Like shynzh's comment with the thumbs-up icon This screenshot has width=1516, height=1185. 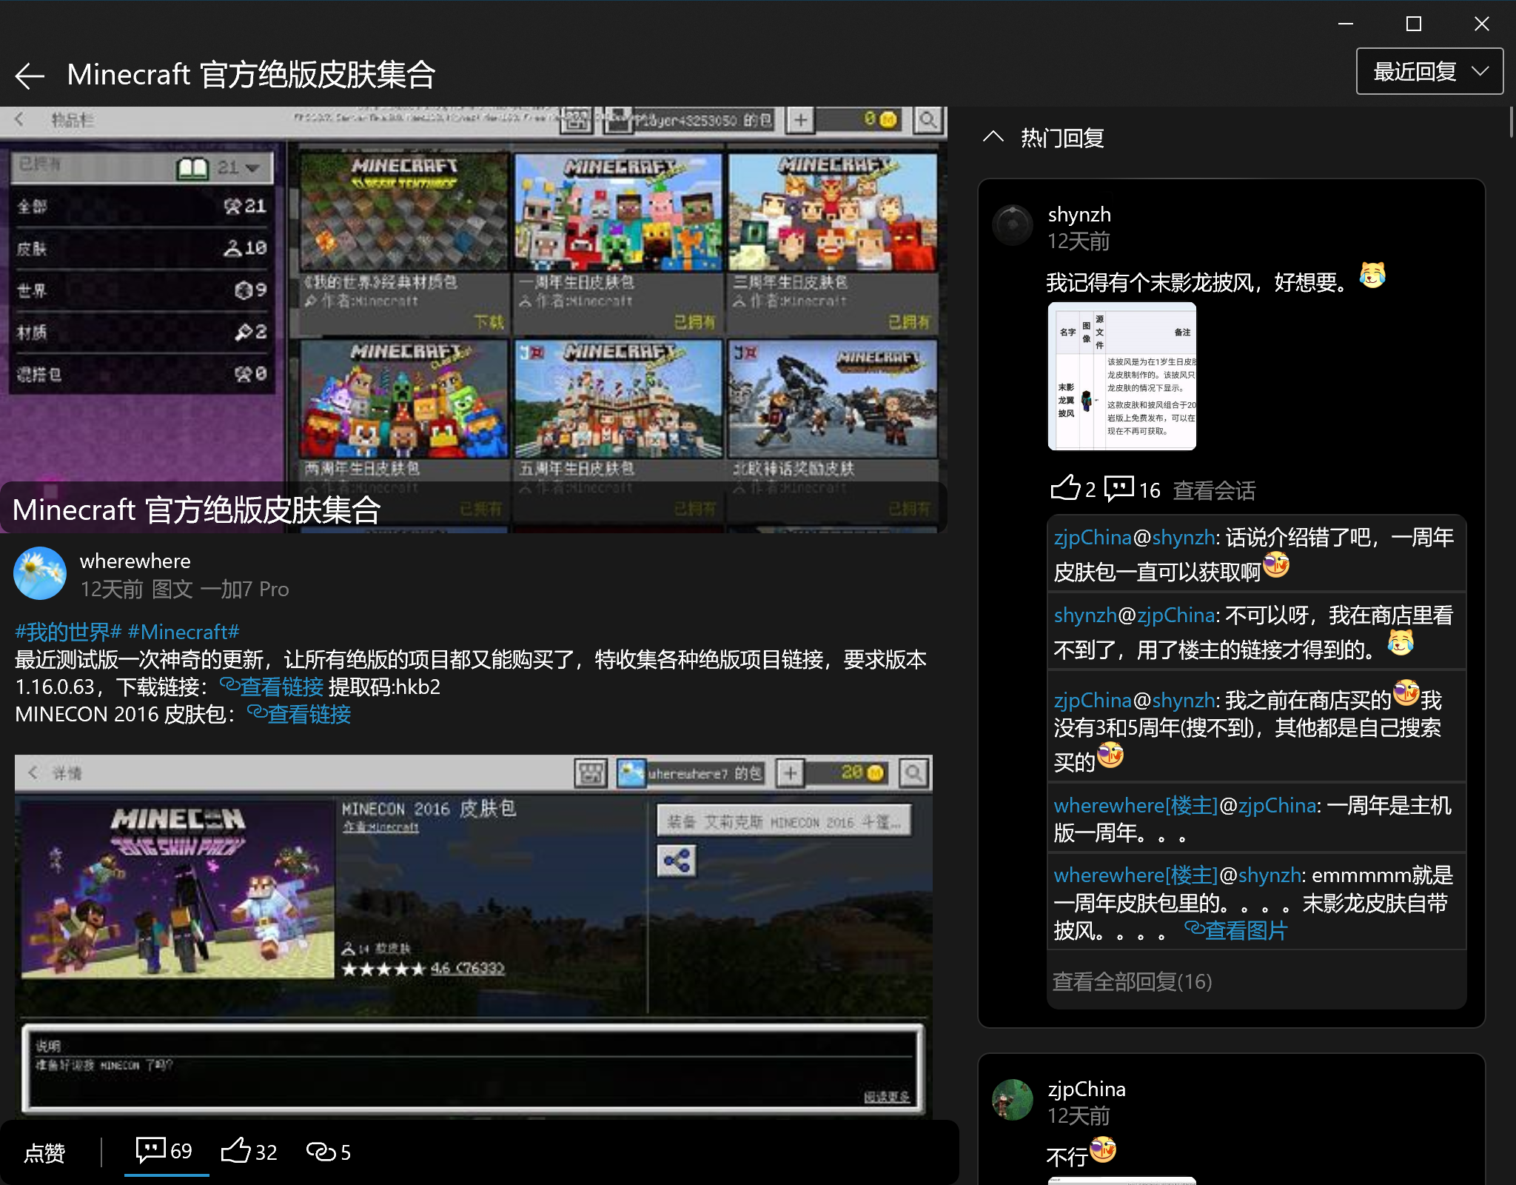pos(1065,488)
